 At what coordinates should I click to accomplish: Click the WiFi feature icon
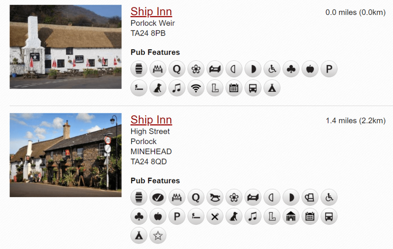tap(196, 88)
